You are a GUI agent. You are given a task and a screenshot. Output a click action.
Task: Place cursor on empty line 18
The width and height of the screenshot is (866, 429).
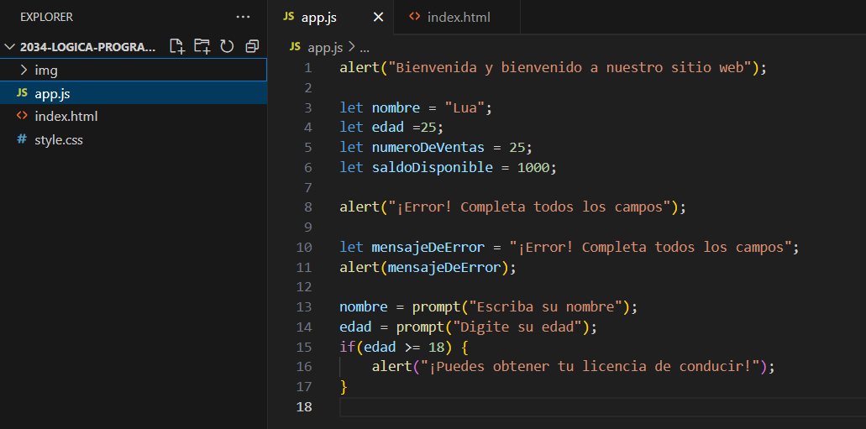coord(602,406)
